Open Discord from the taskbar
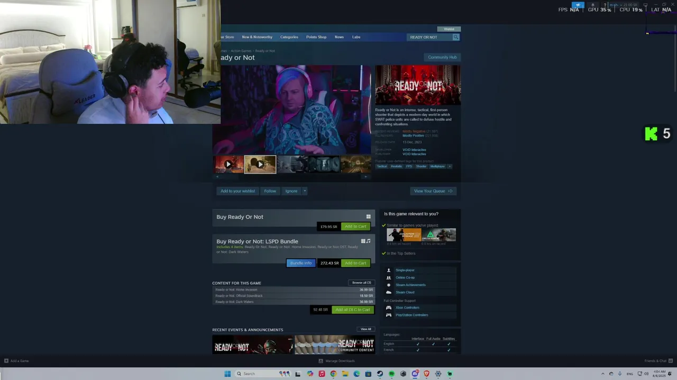The width and height of the screenshot is (677, 380). (415, 374)
